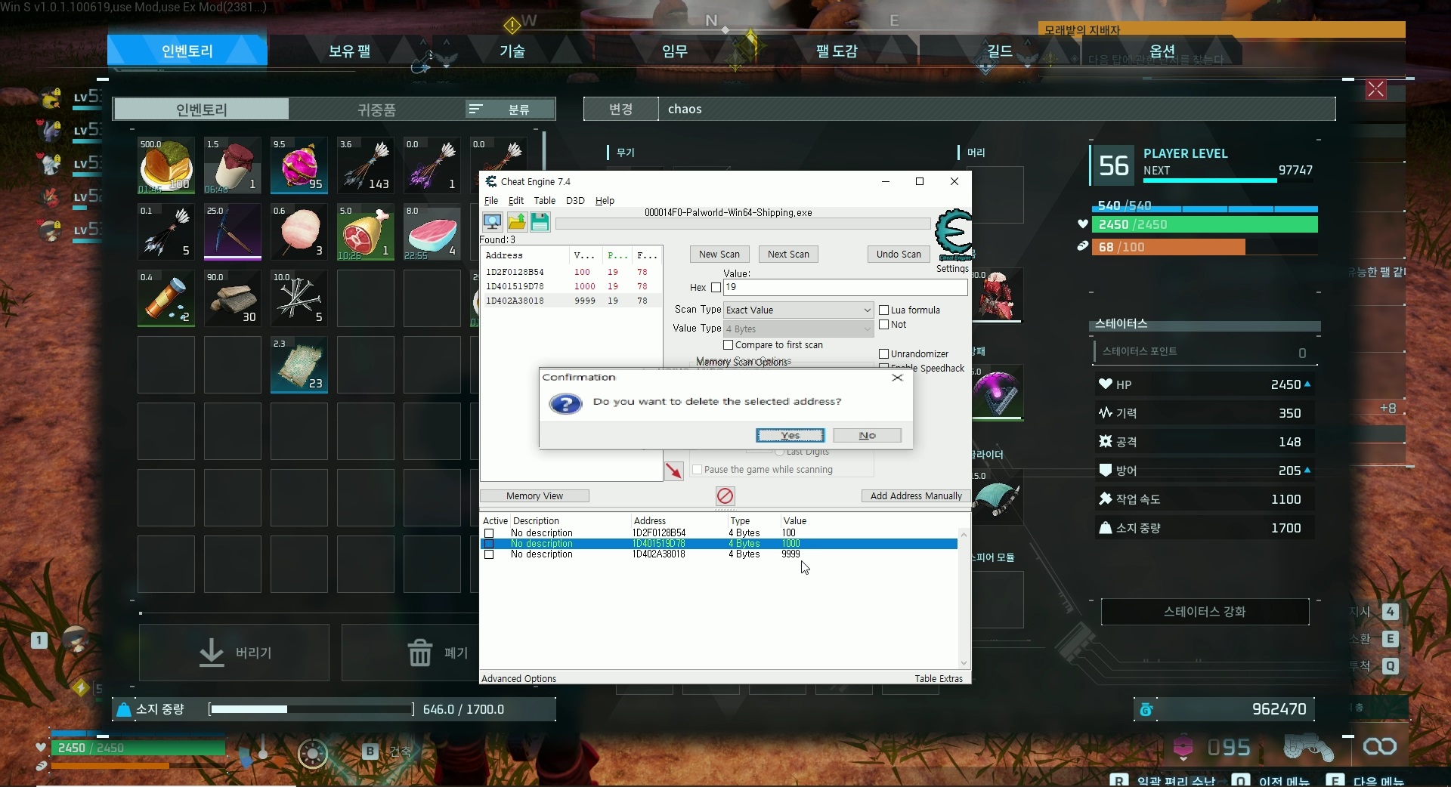This screenshot has height=787, width=1451.
Task: Switch to the 보유 팰 game tab
Action: pos(349,51)
